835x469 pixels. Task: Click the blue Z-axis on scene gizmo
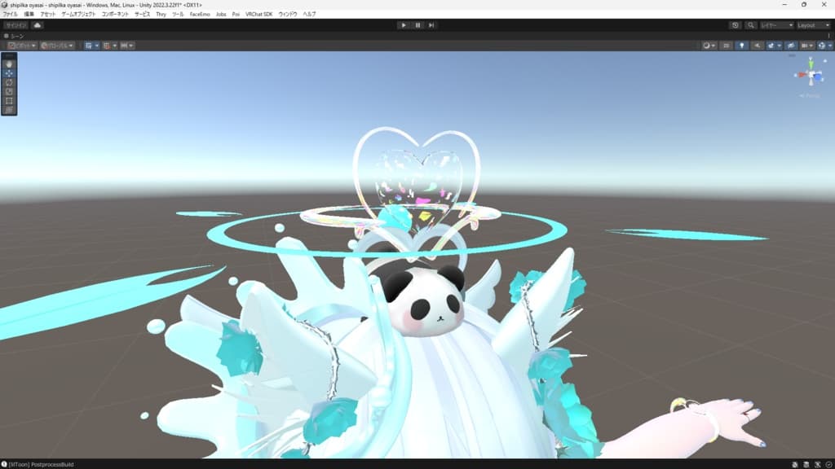819,77
